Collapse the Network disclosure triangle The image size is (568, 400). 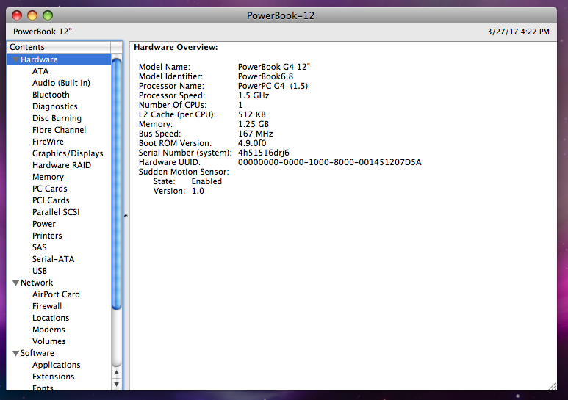[x=16, y=283]
